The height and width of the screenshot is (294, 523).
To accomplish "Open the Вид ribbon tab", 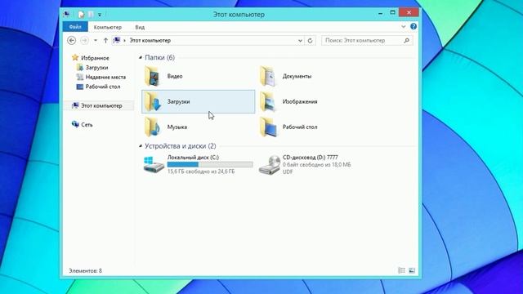I will coord(140,27).
